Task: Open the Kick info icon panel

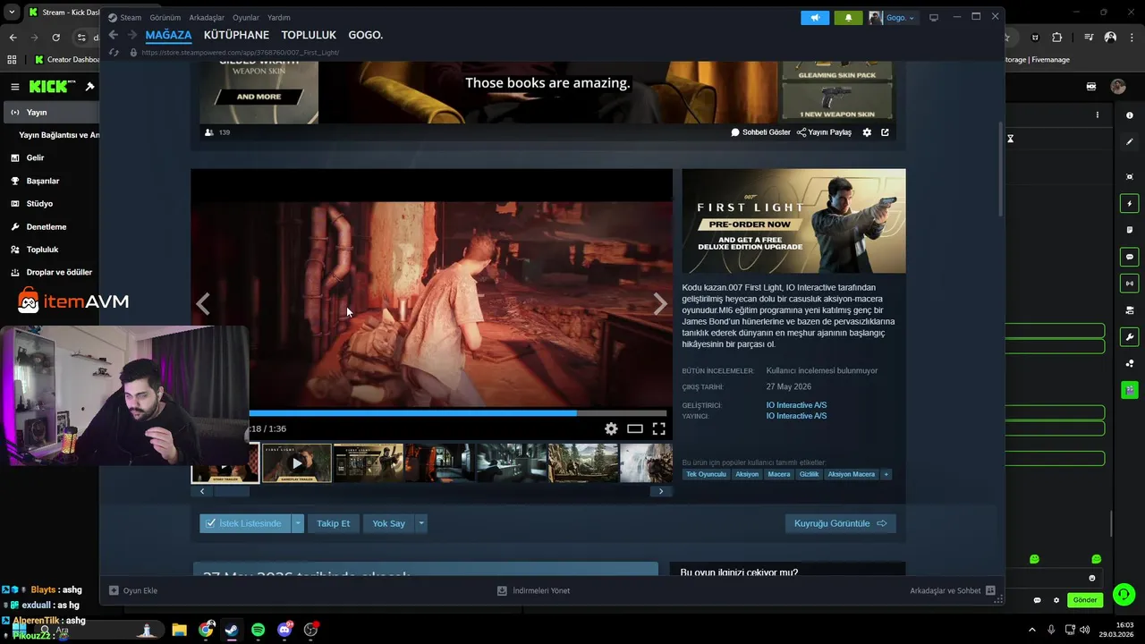Action: click(x=1130, y=114)
